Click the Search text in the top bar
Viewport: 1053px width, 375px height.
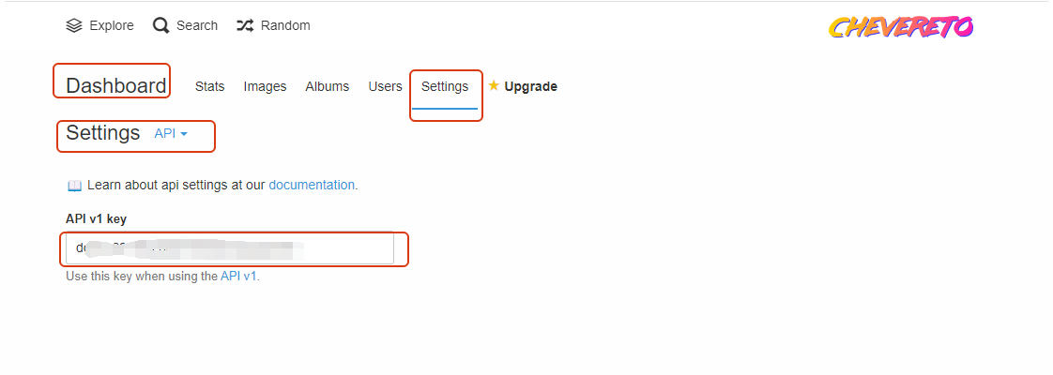click(197, 25)
